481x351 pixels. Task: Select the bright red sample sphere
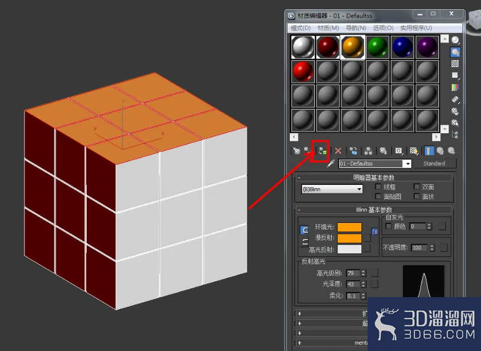coord(303,71)
